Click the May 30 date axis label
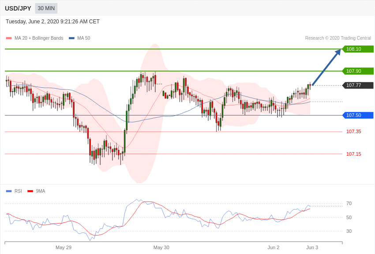This screenshot has width=375, height=254. 161,247
